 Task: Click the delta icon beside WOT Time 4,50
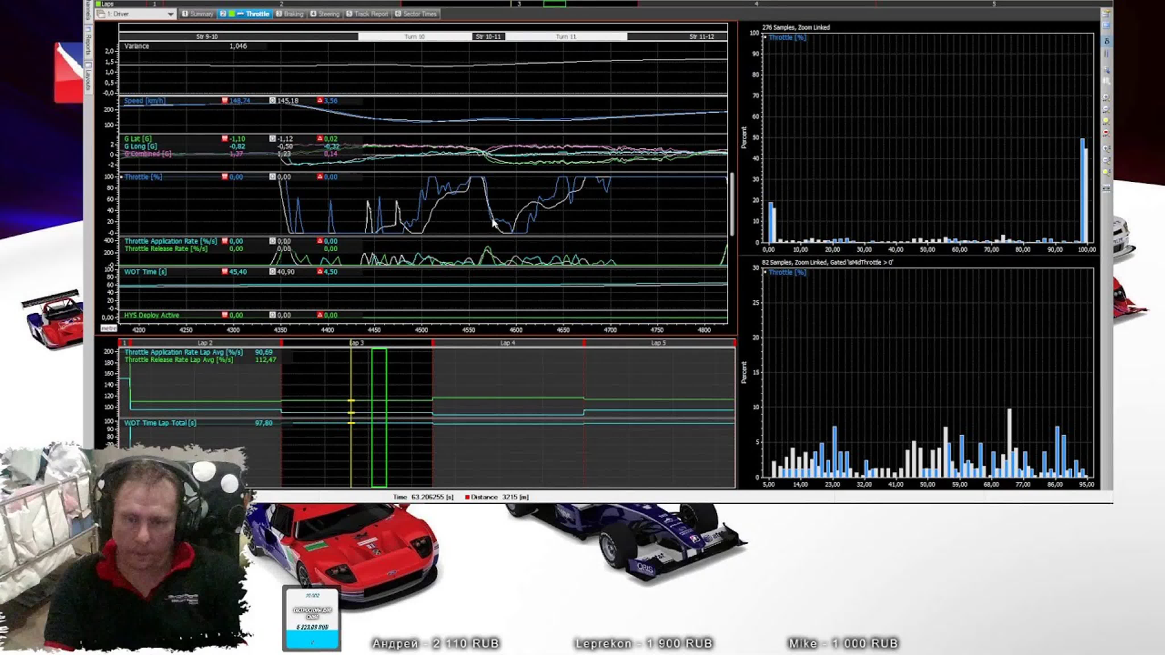coord(320,272)
